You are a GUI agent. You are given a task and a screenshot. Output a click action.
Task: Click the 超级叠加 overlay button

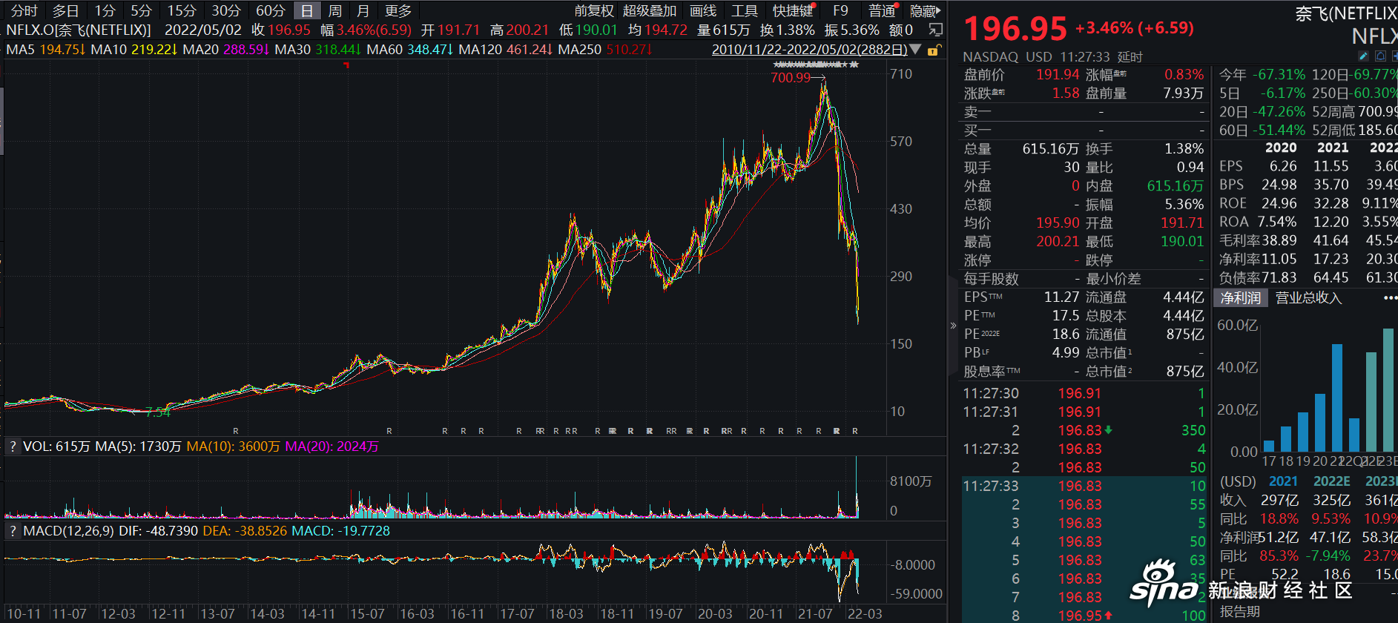tap(650, 10)
